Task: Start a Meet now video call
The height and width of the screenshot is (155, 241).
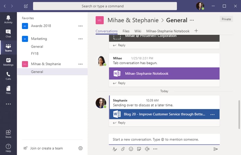Action: tap(147, 149)
